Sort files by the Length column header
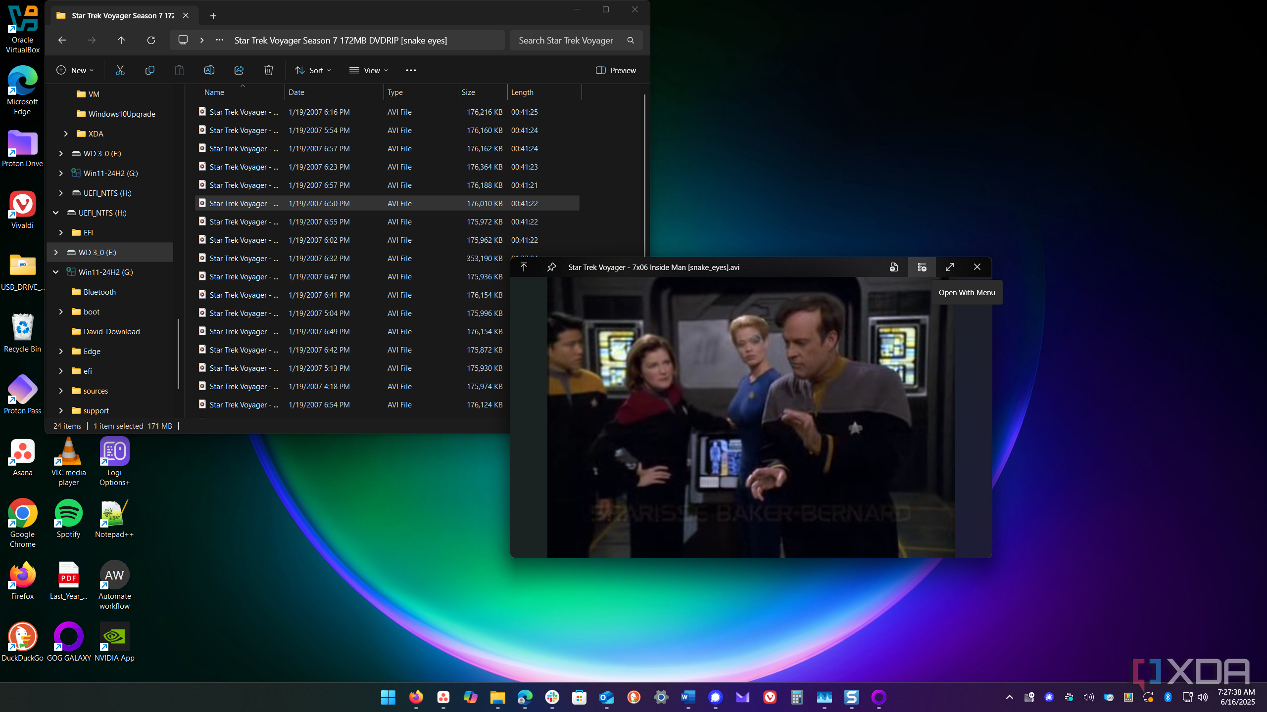1267x712 pixels. point(544,92)
